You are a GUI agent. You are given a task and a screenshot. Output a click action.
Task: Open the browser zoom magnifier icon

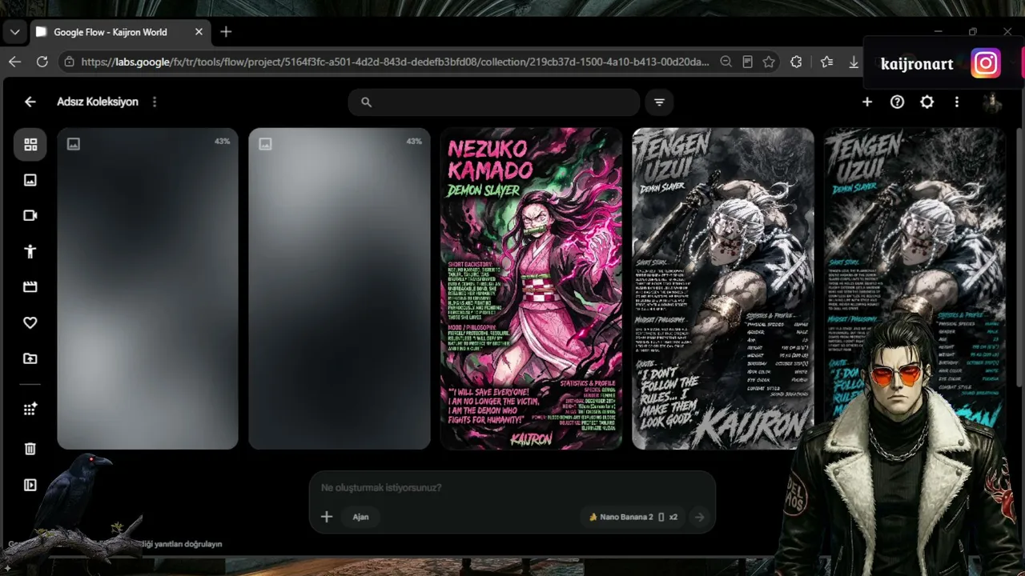[726, 62]
